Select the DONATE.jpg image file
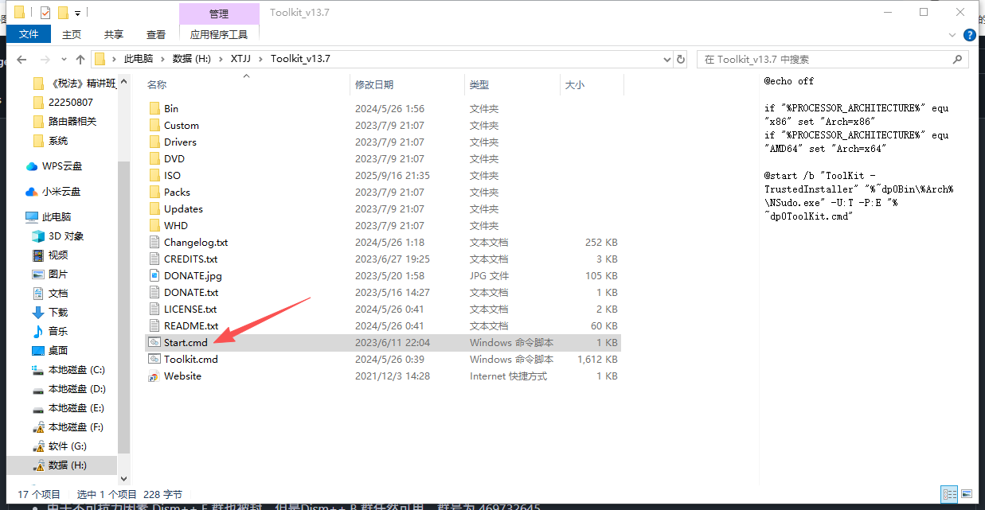The image size is (985, 510). [193, 276]
